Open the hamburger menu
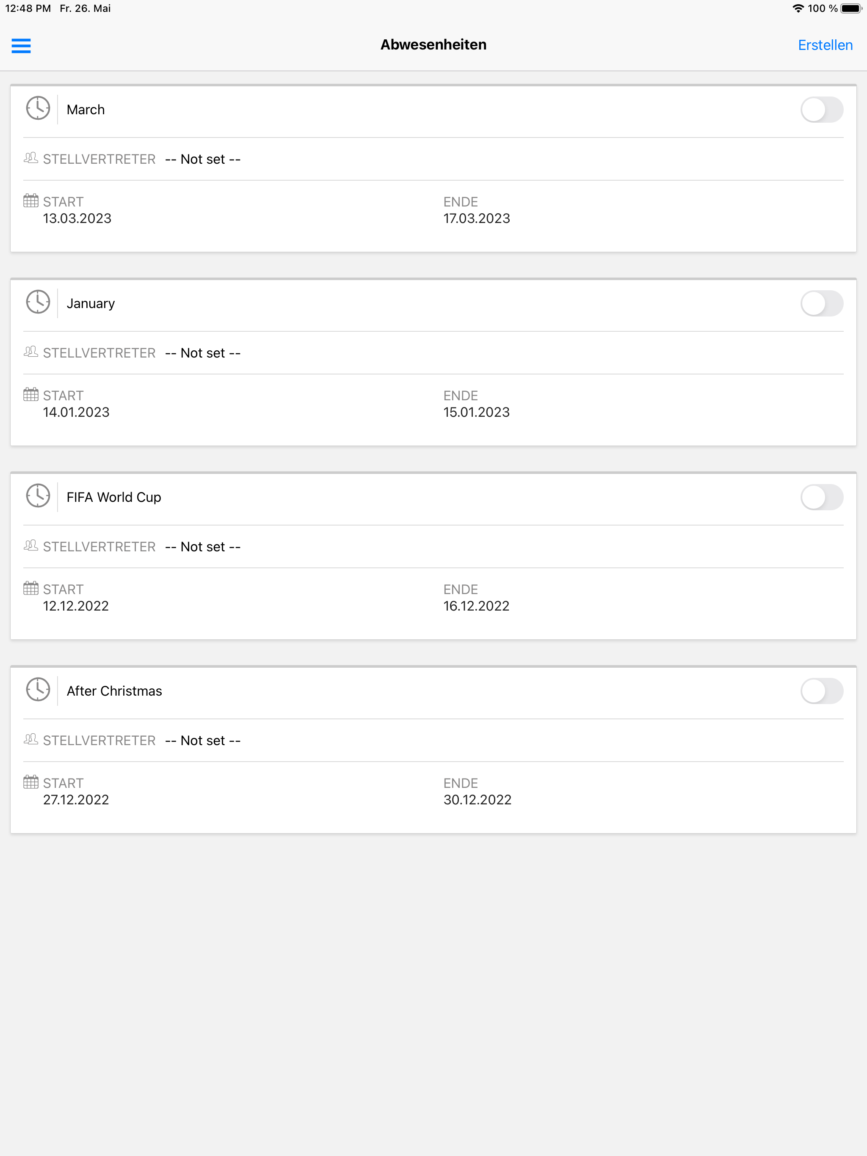This screenshot has width=867, height=1156. pos(21,45)
